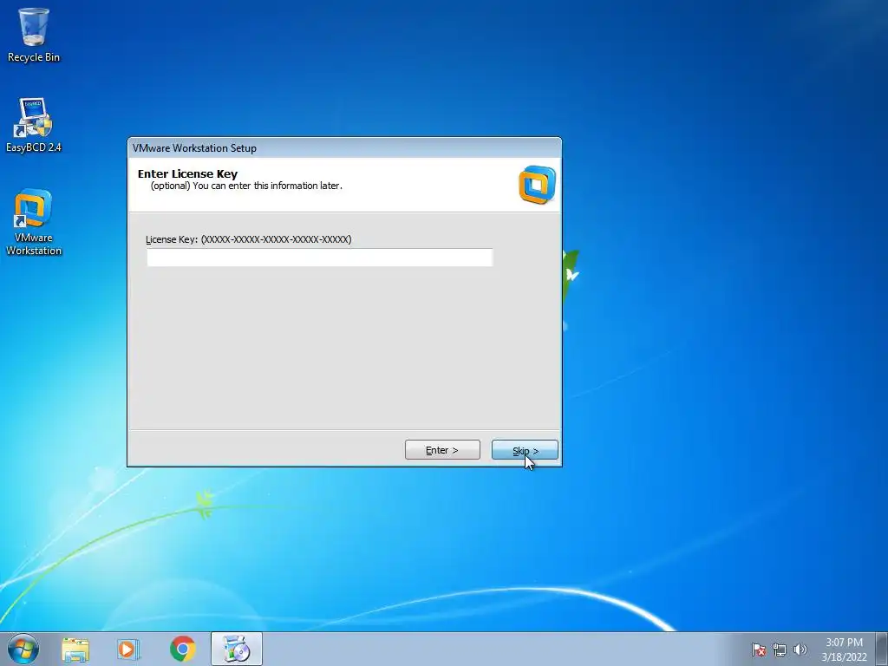Launch Windows Media Player from taskbar
Image resolution: width=888 pixels, height=666 pixels.
click(x=128, y=649)
